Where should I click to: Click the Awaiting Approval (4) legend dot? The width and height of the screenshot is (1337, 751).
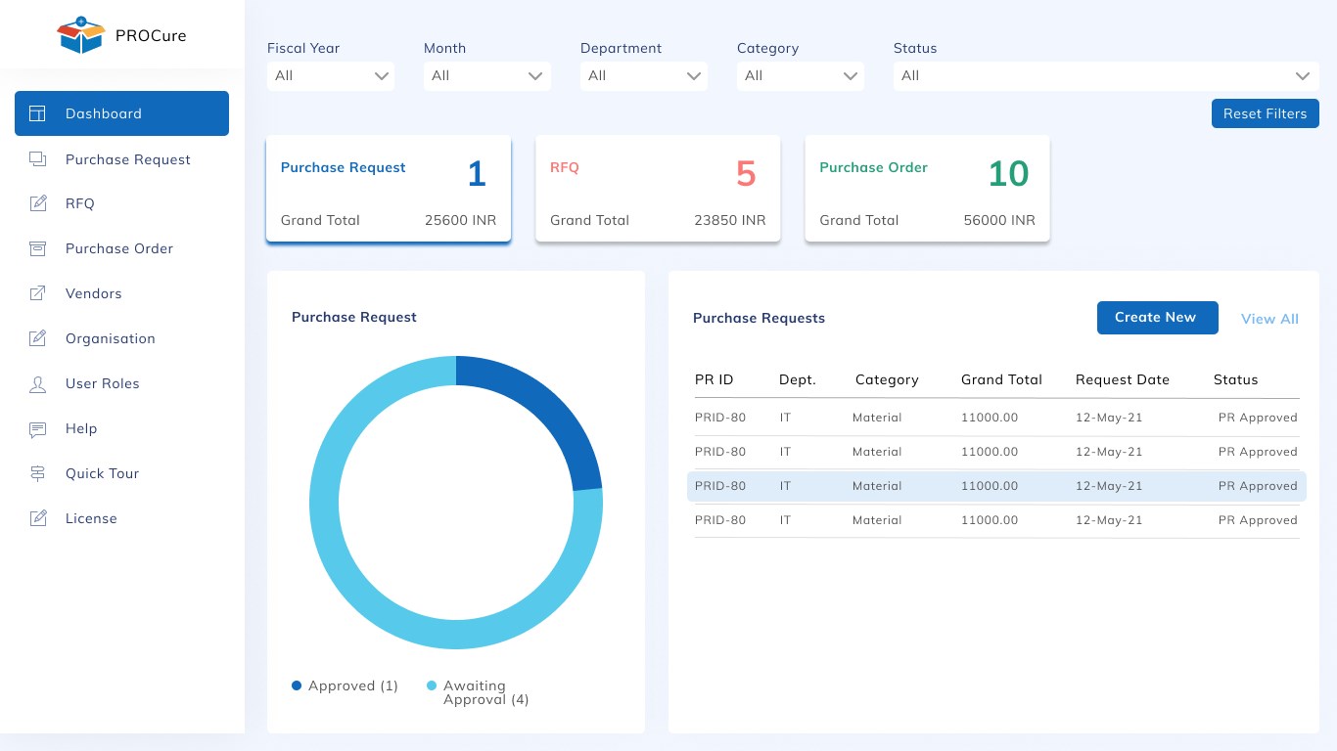pos(432,685)
